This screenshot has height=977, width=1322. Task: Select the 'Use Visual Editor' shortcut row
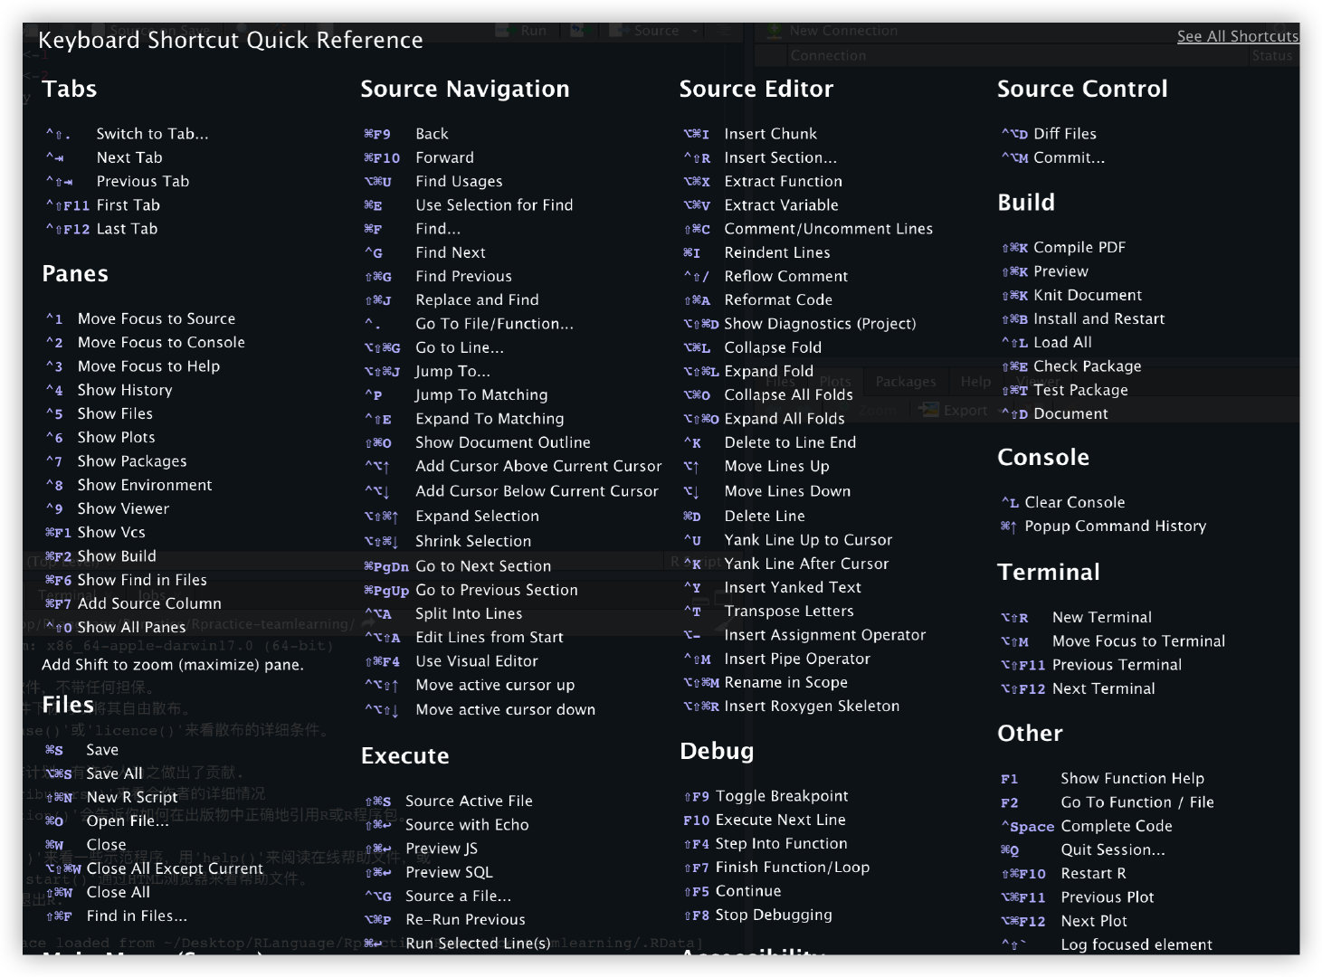(451, 661)
